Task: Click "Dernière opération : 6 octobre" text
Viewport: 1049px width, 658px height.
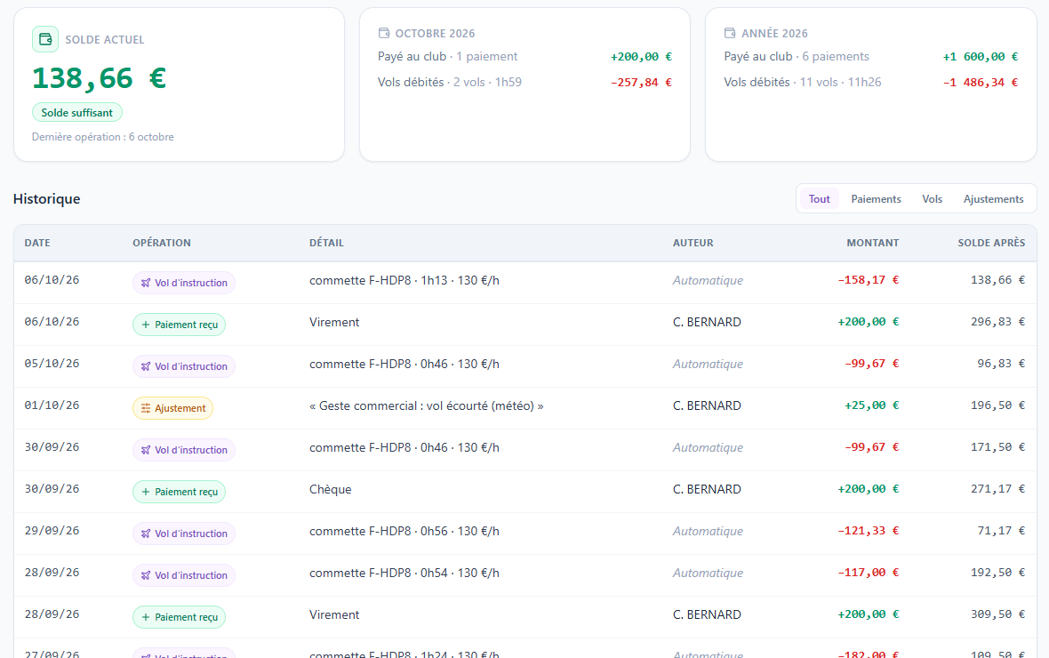Action: [103, 137]
